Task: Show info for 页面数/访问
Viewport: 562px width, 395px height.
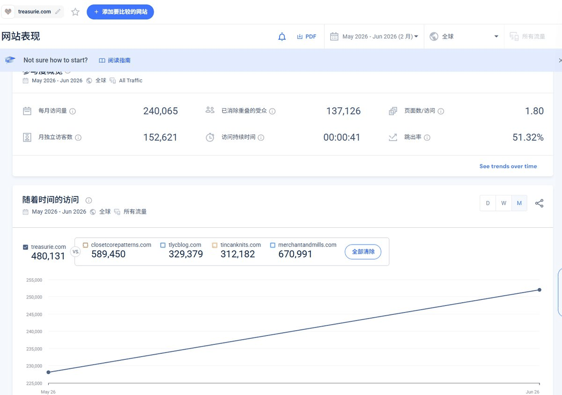Action: (441, 112)
